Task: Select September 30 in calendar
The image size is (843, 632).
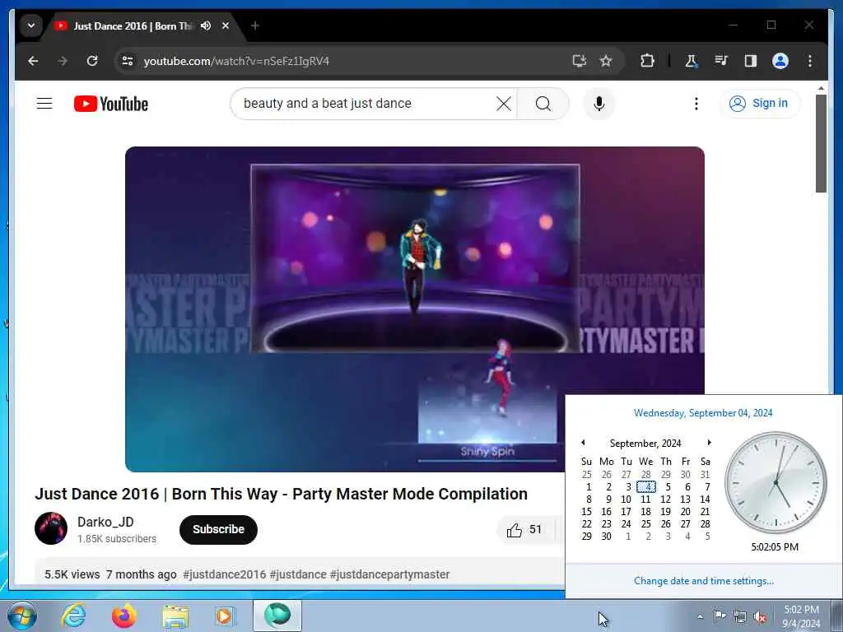Action: point(607,537)
